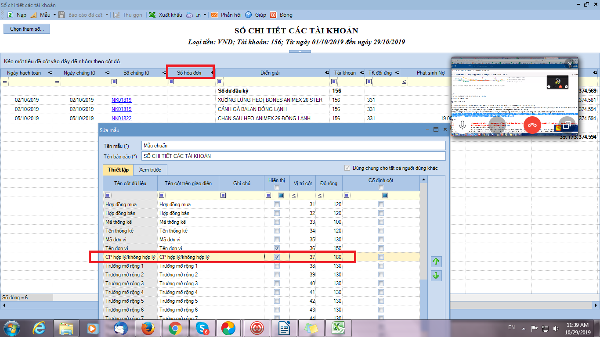Check Cố định cột for Mã thống kê row
The width and height of the screenshot is (600, 337).
(x=381, y=222)
